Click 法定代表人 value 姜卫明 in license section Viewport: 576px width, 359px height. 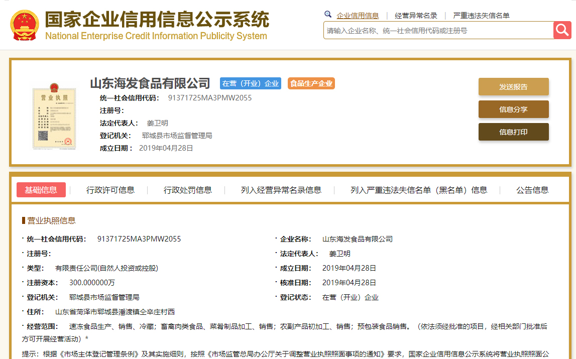pos(340,254)
